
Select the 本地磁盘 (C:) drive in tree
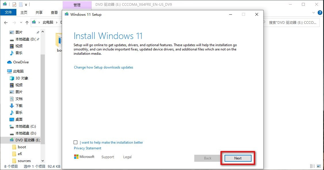point(25,126)
